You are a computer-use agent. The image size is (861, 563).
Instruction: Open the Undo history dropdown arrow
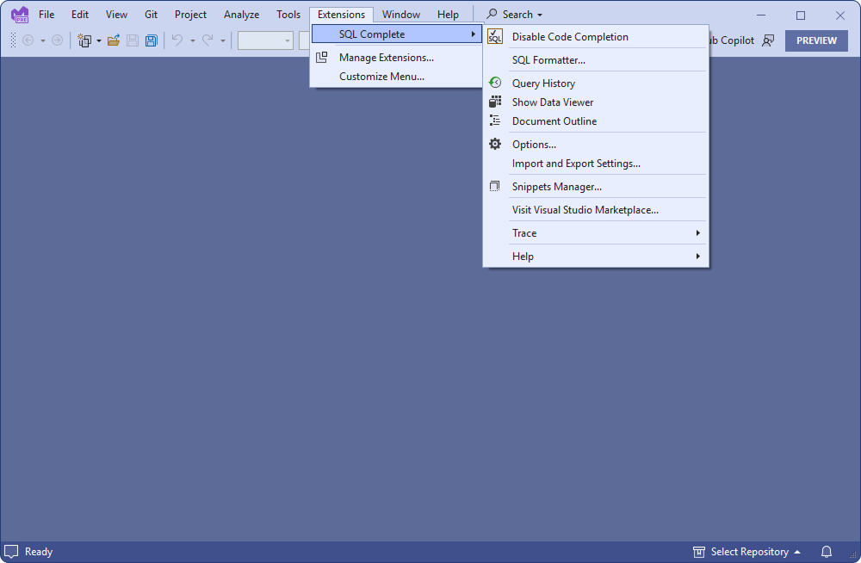(193, 40)
